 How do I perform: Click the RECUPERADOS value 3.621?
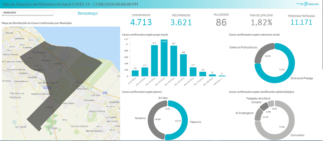point(181,22)
